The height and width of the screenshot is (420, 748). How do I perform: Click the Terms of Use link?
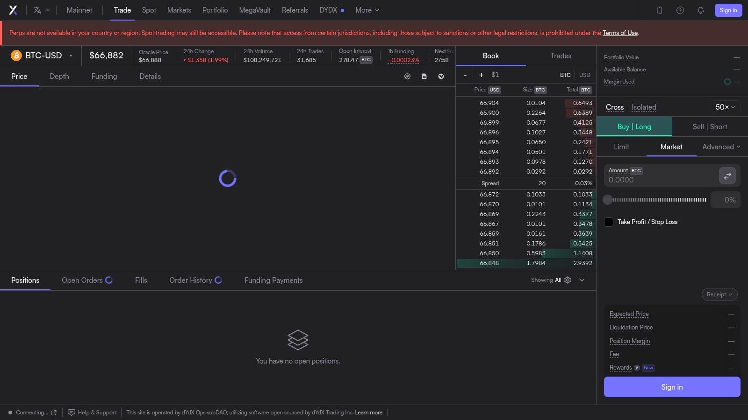[620, 33]
